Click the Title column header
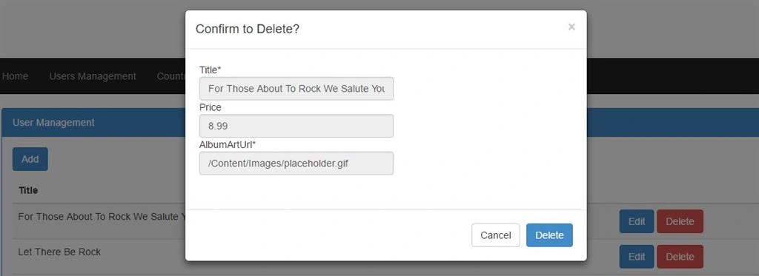Screen dimensions: 759x276 point(28,190)
